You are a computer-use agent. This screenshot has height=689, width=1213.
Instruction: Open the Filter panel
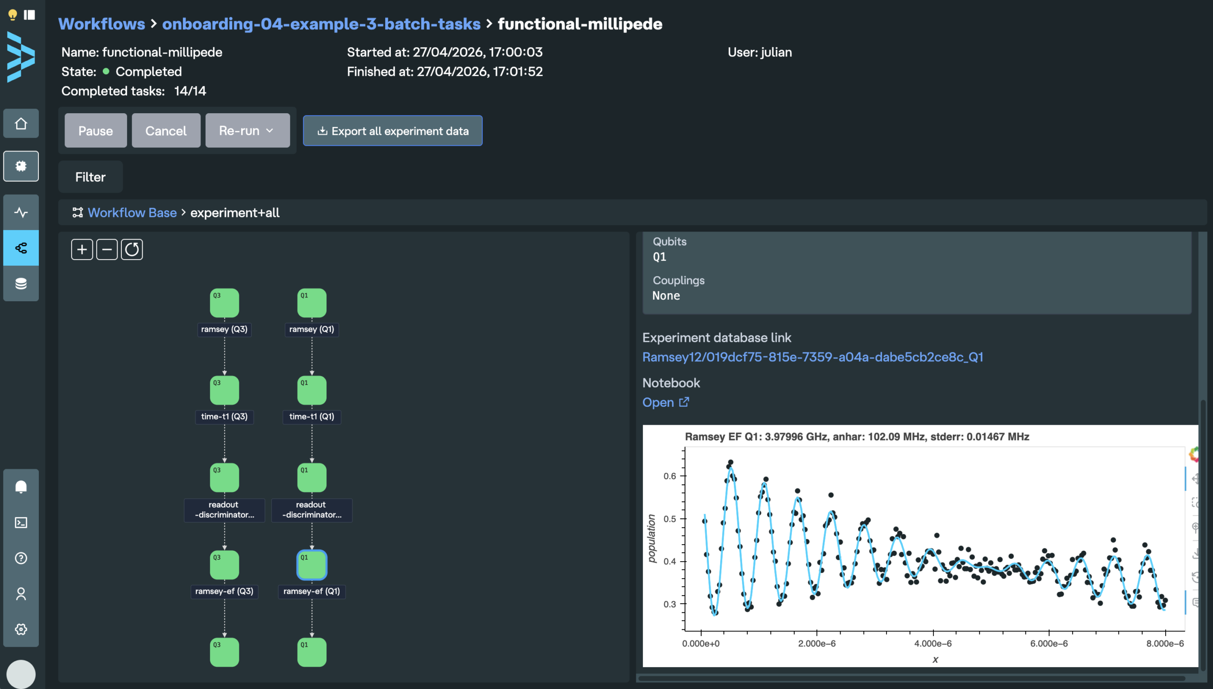tap(91, 177)
